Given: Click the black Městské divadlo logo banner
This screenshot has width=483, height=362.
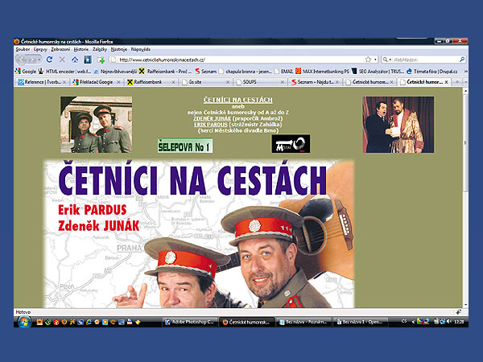Looking at the screenshot, I should tap(291, 143).
